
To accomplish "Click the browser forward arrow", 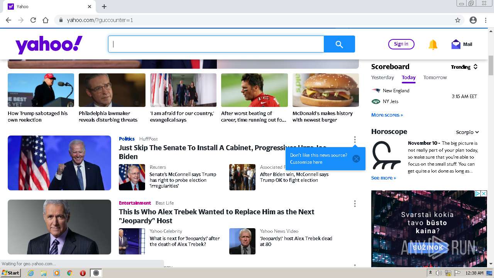I will [x=21, y=20].
